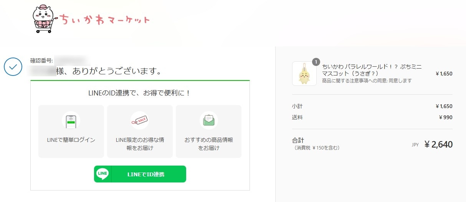Click the 確認番号 confirmation number label
Image resolution: width=466 pixels, height=202 pixels.
coord(42,60)
